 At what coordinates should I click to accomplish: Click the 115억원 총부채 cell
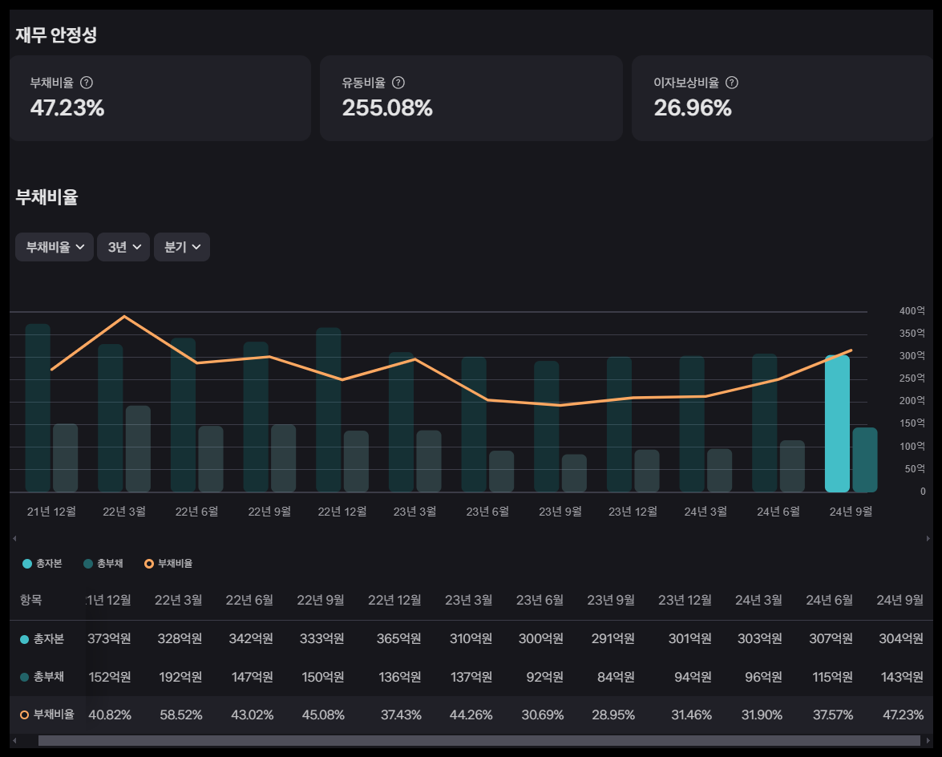point(833,677)
